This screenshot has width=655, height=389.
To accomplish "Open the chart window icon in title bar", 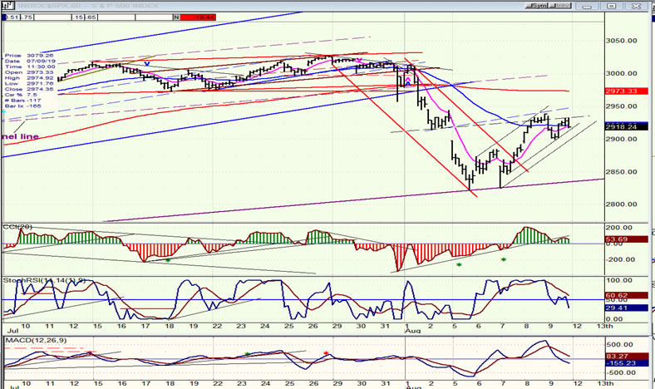I will 8,6.
